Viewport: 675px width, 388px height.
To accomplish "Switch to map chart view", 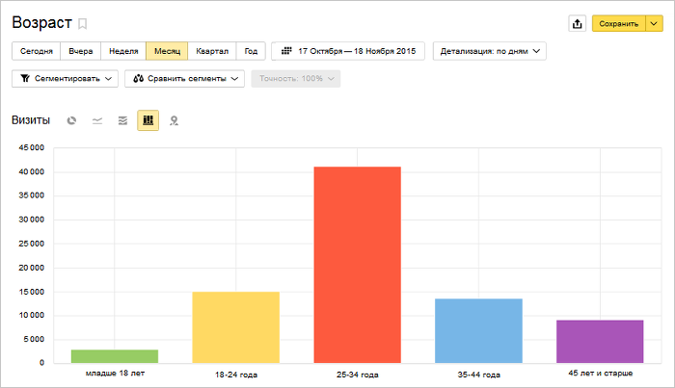I will [x=174, y=120].
